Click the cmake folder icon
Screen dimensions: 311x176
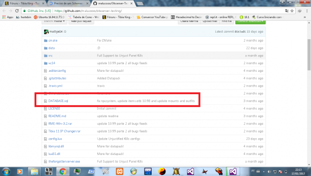[x=45, y=41]
